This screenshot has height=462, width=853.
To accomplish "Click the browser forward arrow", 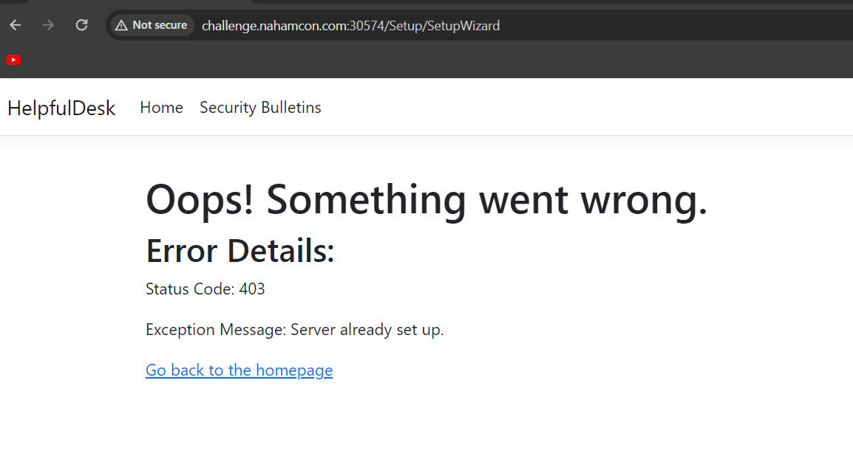I will click(49, 25).
